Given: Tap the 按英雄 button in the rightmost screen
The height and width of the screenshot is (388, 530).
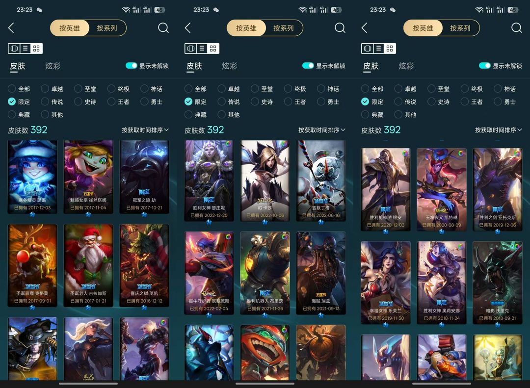Looking at the screenshot, I should [x=423, y=28].
